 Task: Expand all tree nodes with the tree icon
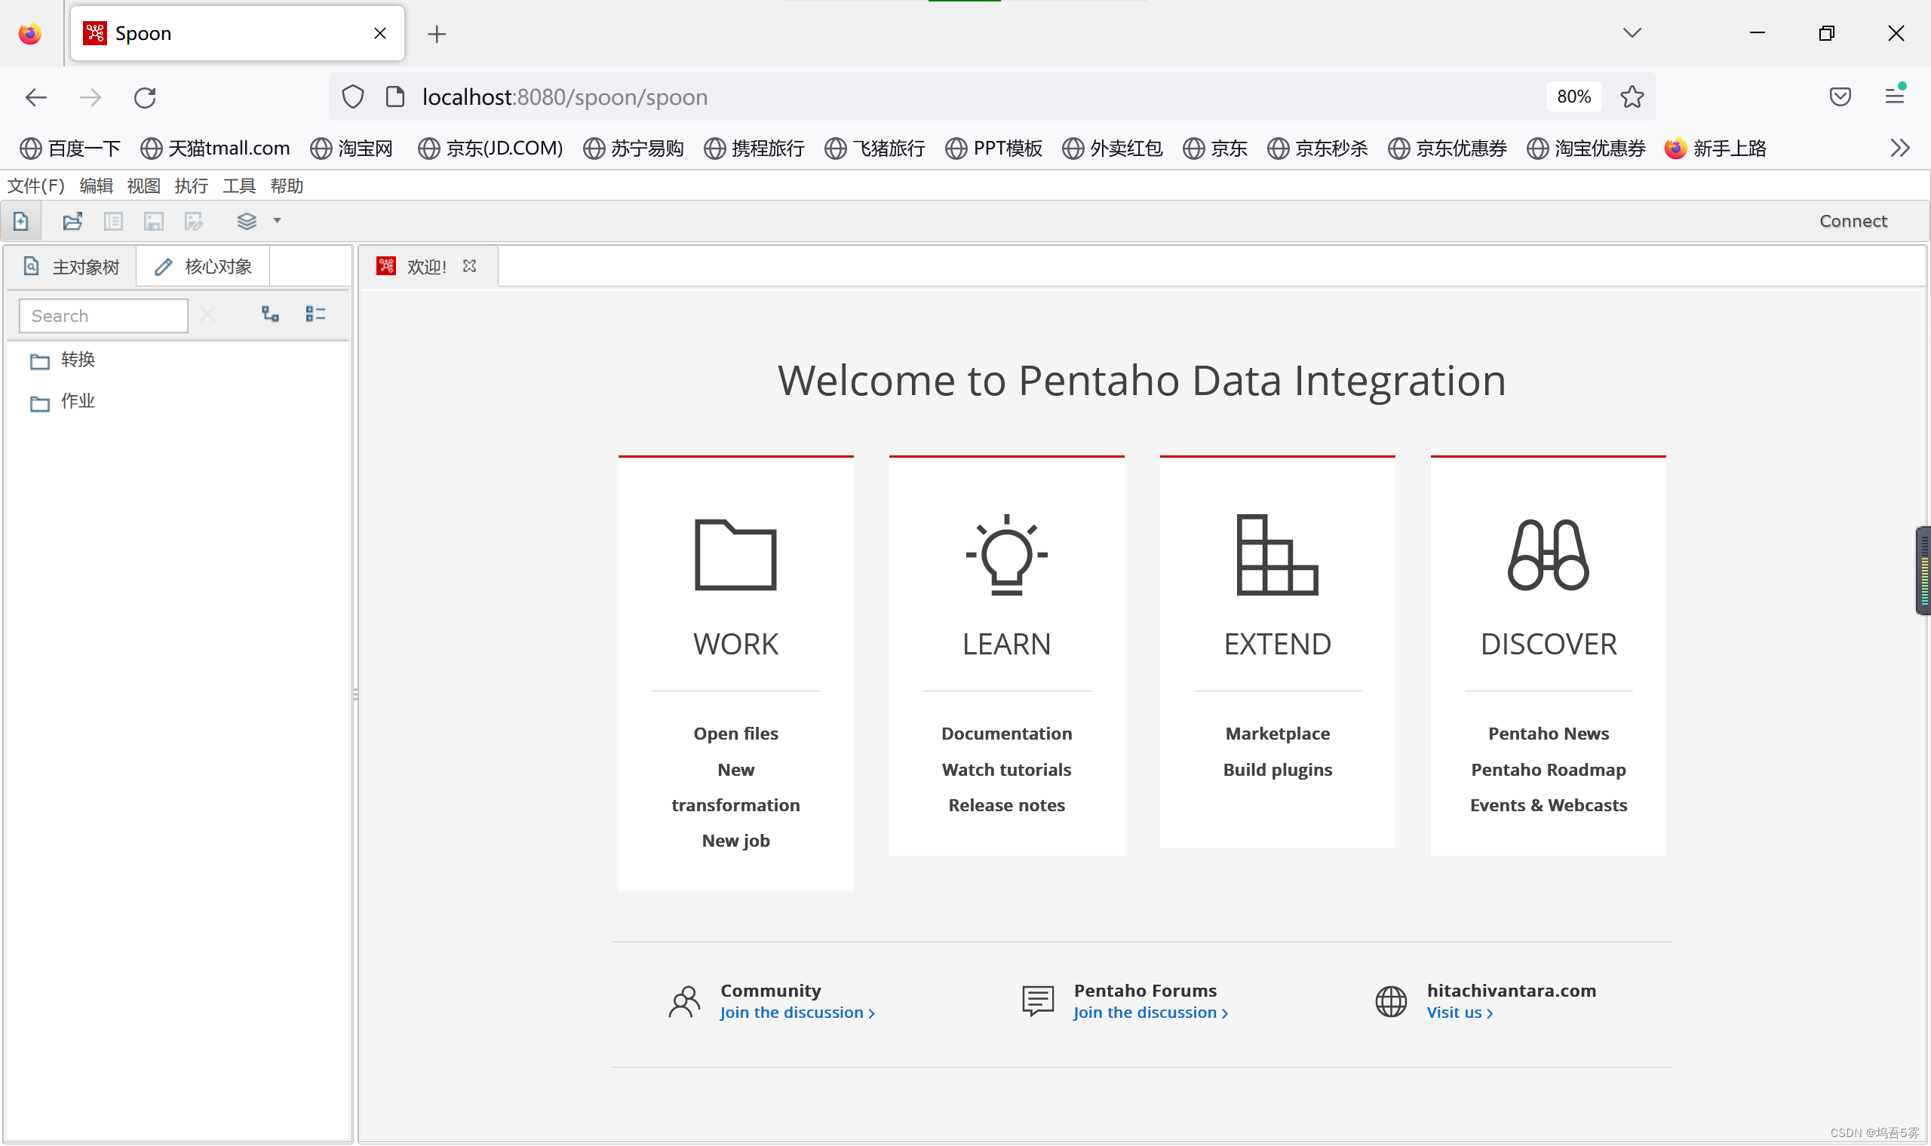[x=270, y=314]
